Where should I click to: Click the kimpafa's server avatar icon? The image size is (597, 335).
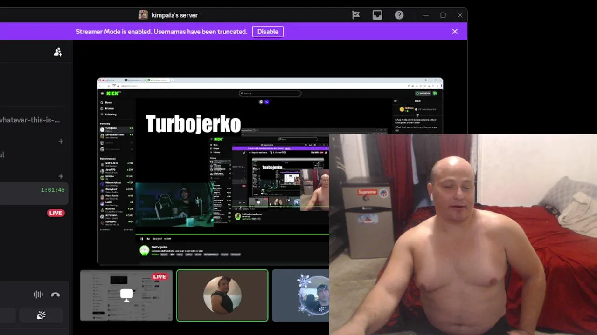coord(143,15)
